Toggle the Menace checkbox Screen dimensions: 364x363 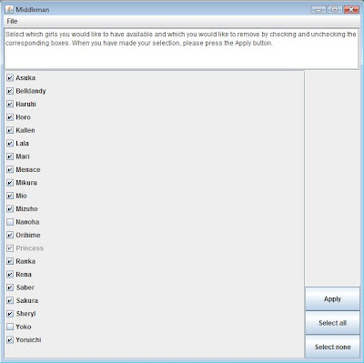point(10,169)
